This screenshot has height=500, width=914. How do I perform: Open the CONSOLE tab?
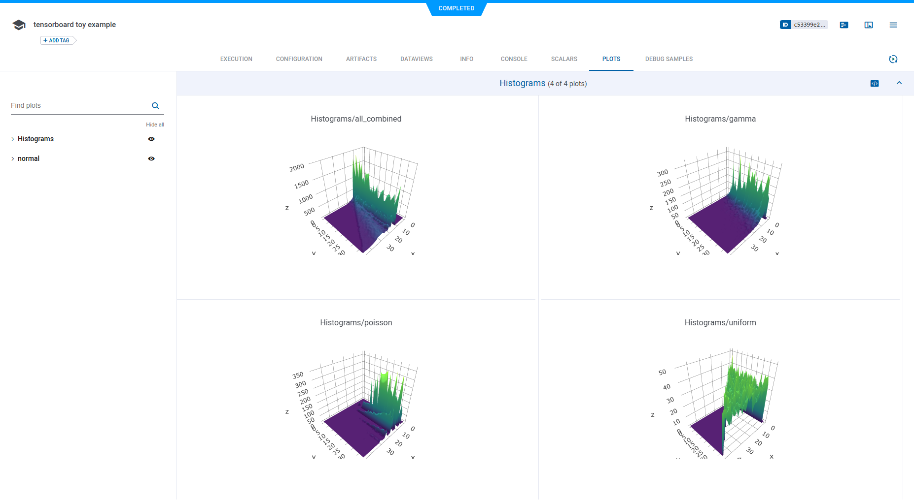coord(514,59)
